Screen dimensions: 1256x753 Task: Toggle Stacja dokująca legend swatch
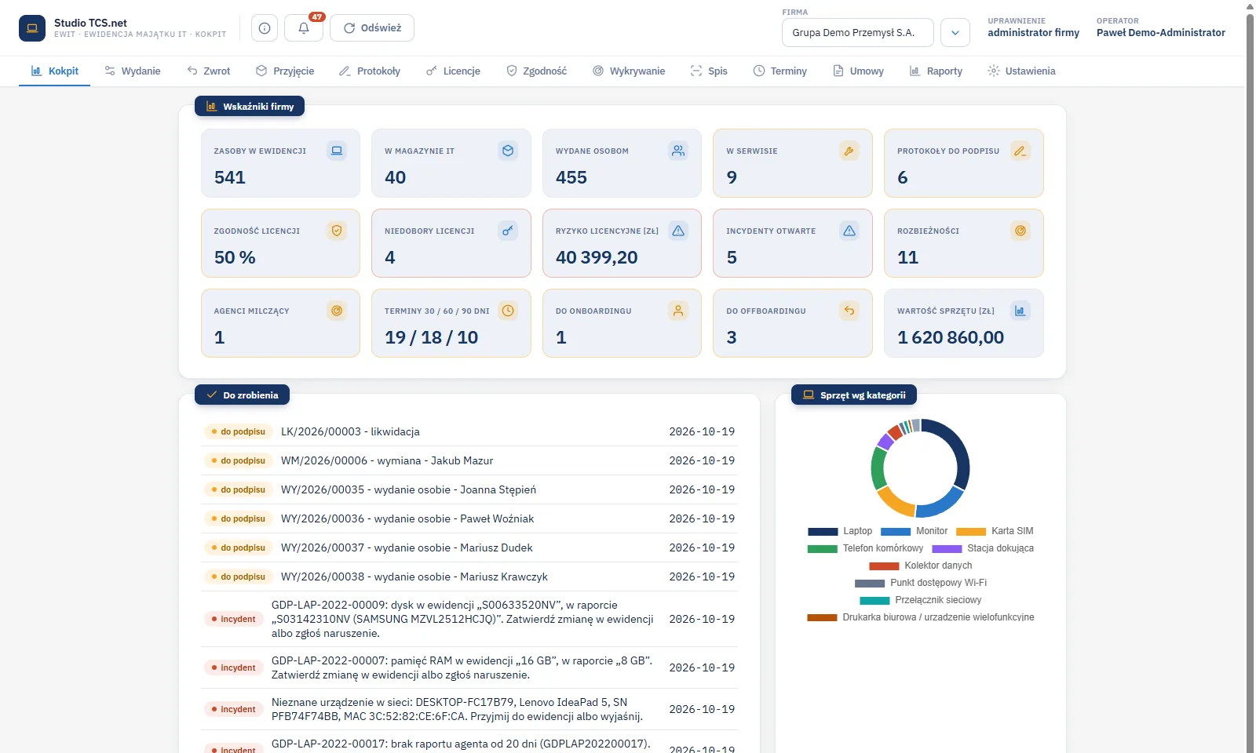947,549
